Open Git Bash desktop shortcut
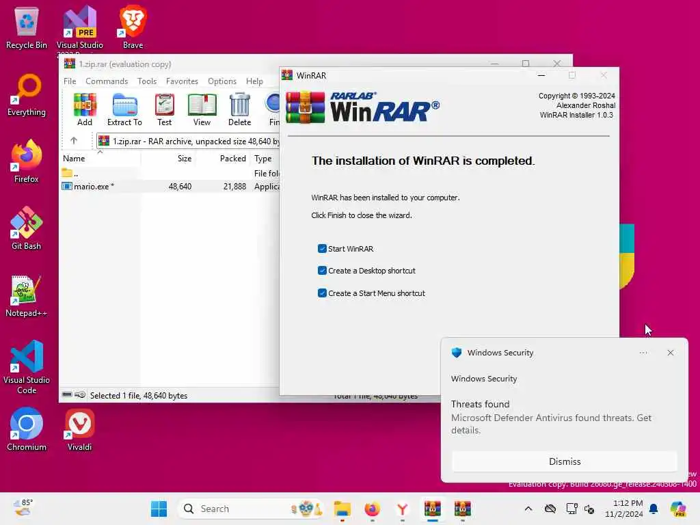 [x=27, y=228]
